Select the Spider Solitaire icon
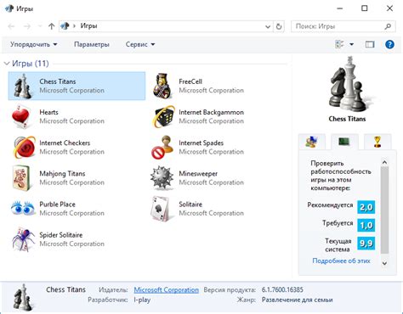The image size is (403, 314). [x=23, y=239]
